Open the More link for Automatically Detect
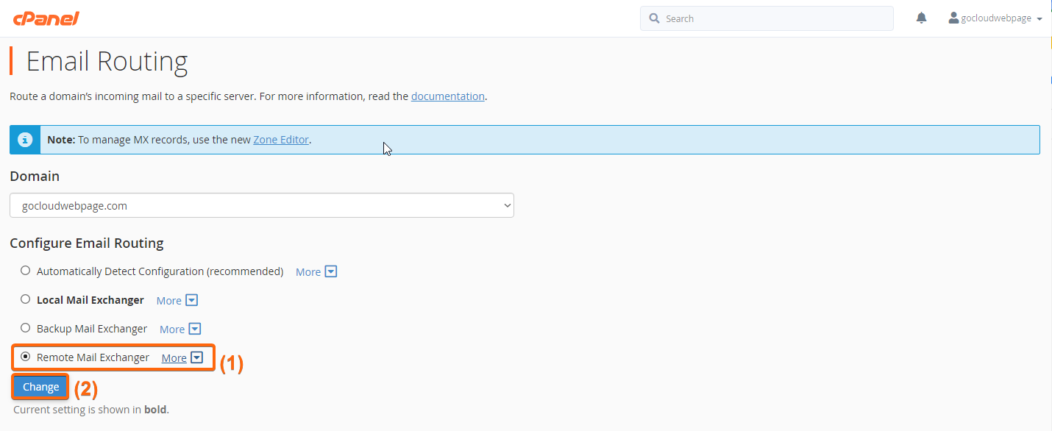 (x=308, y=272)
